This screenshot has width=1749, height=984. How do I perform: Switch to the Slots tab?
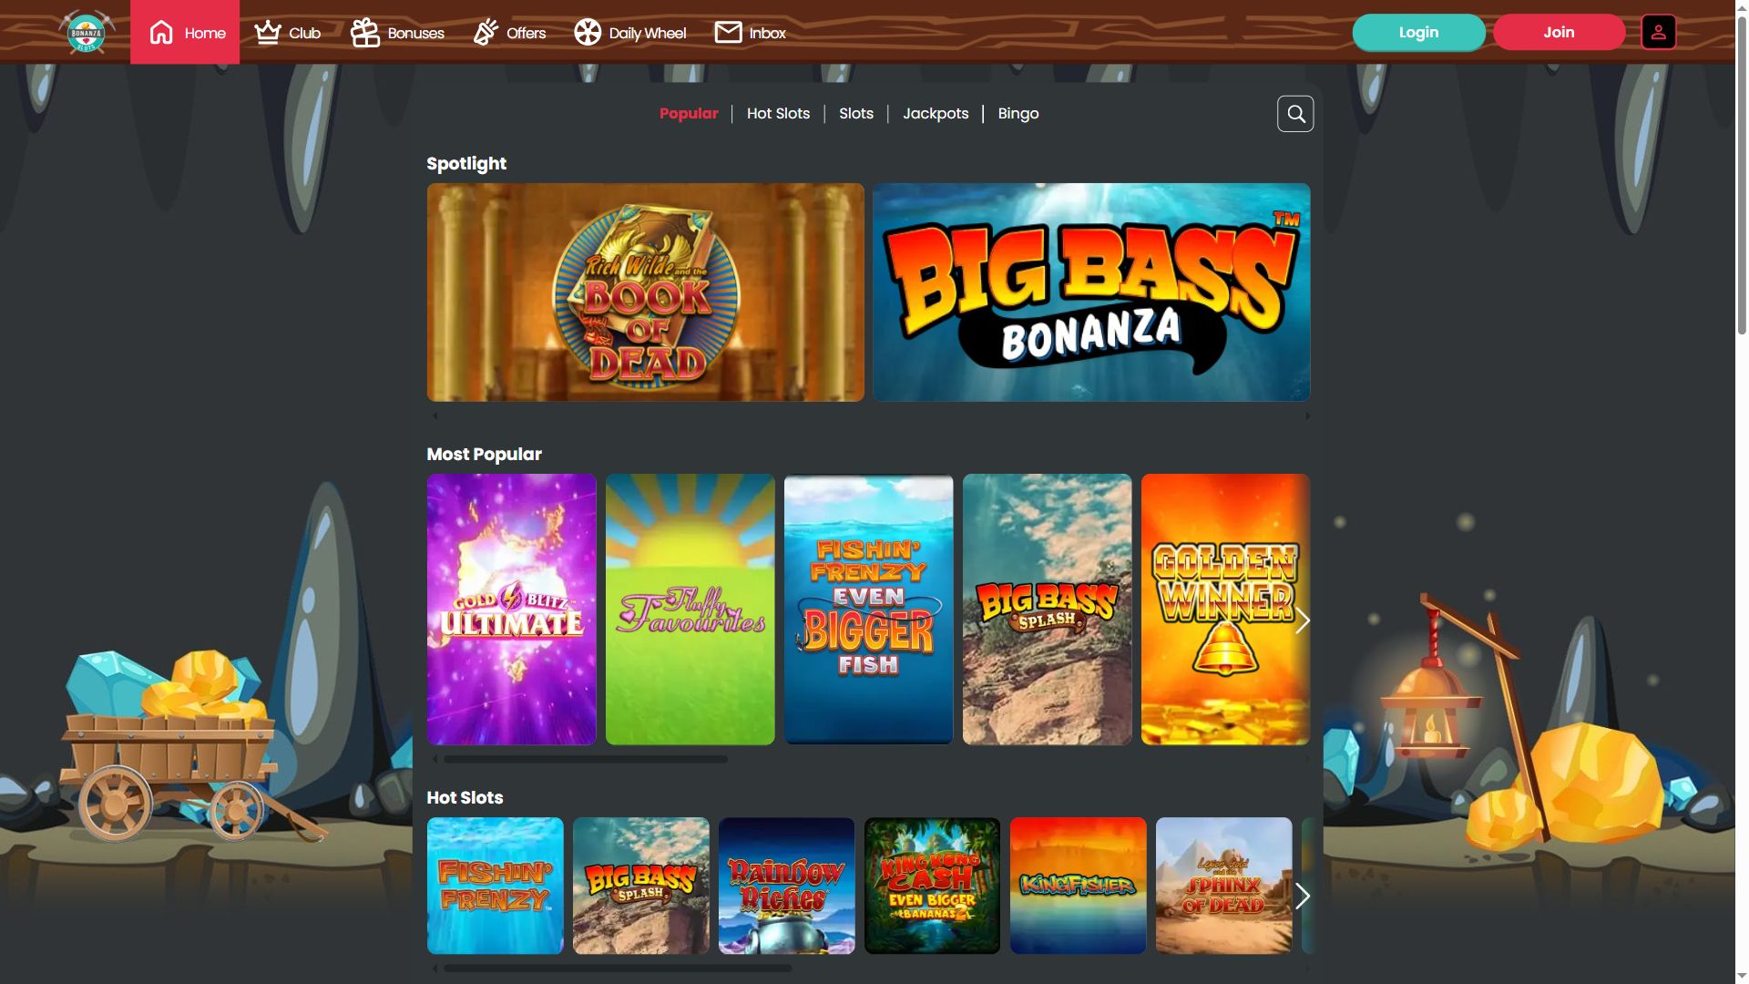coord(855,113)
